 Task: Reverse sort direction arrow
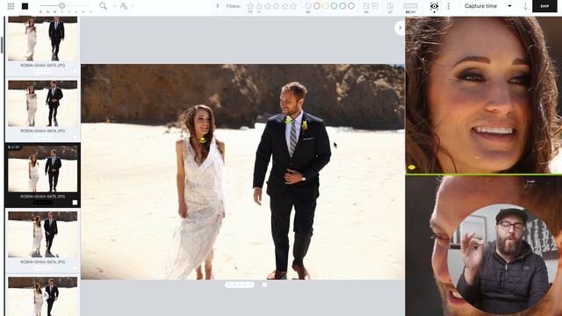tap(525, 6)
